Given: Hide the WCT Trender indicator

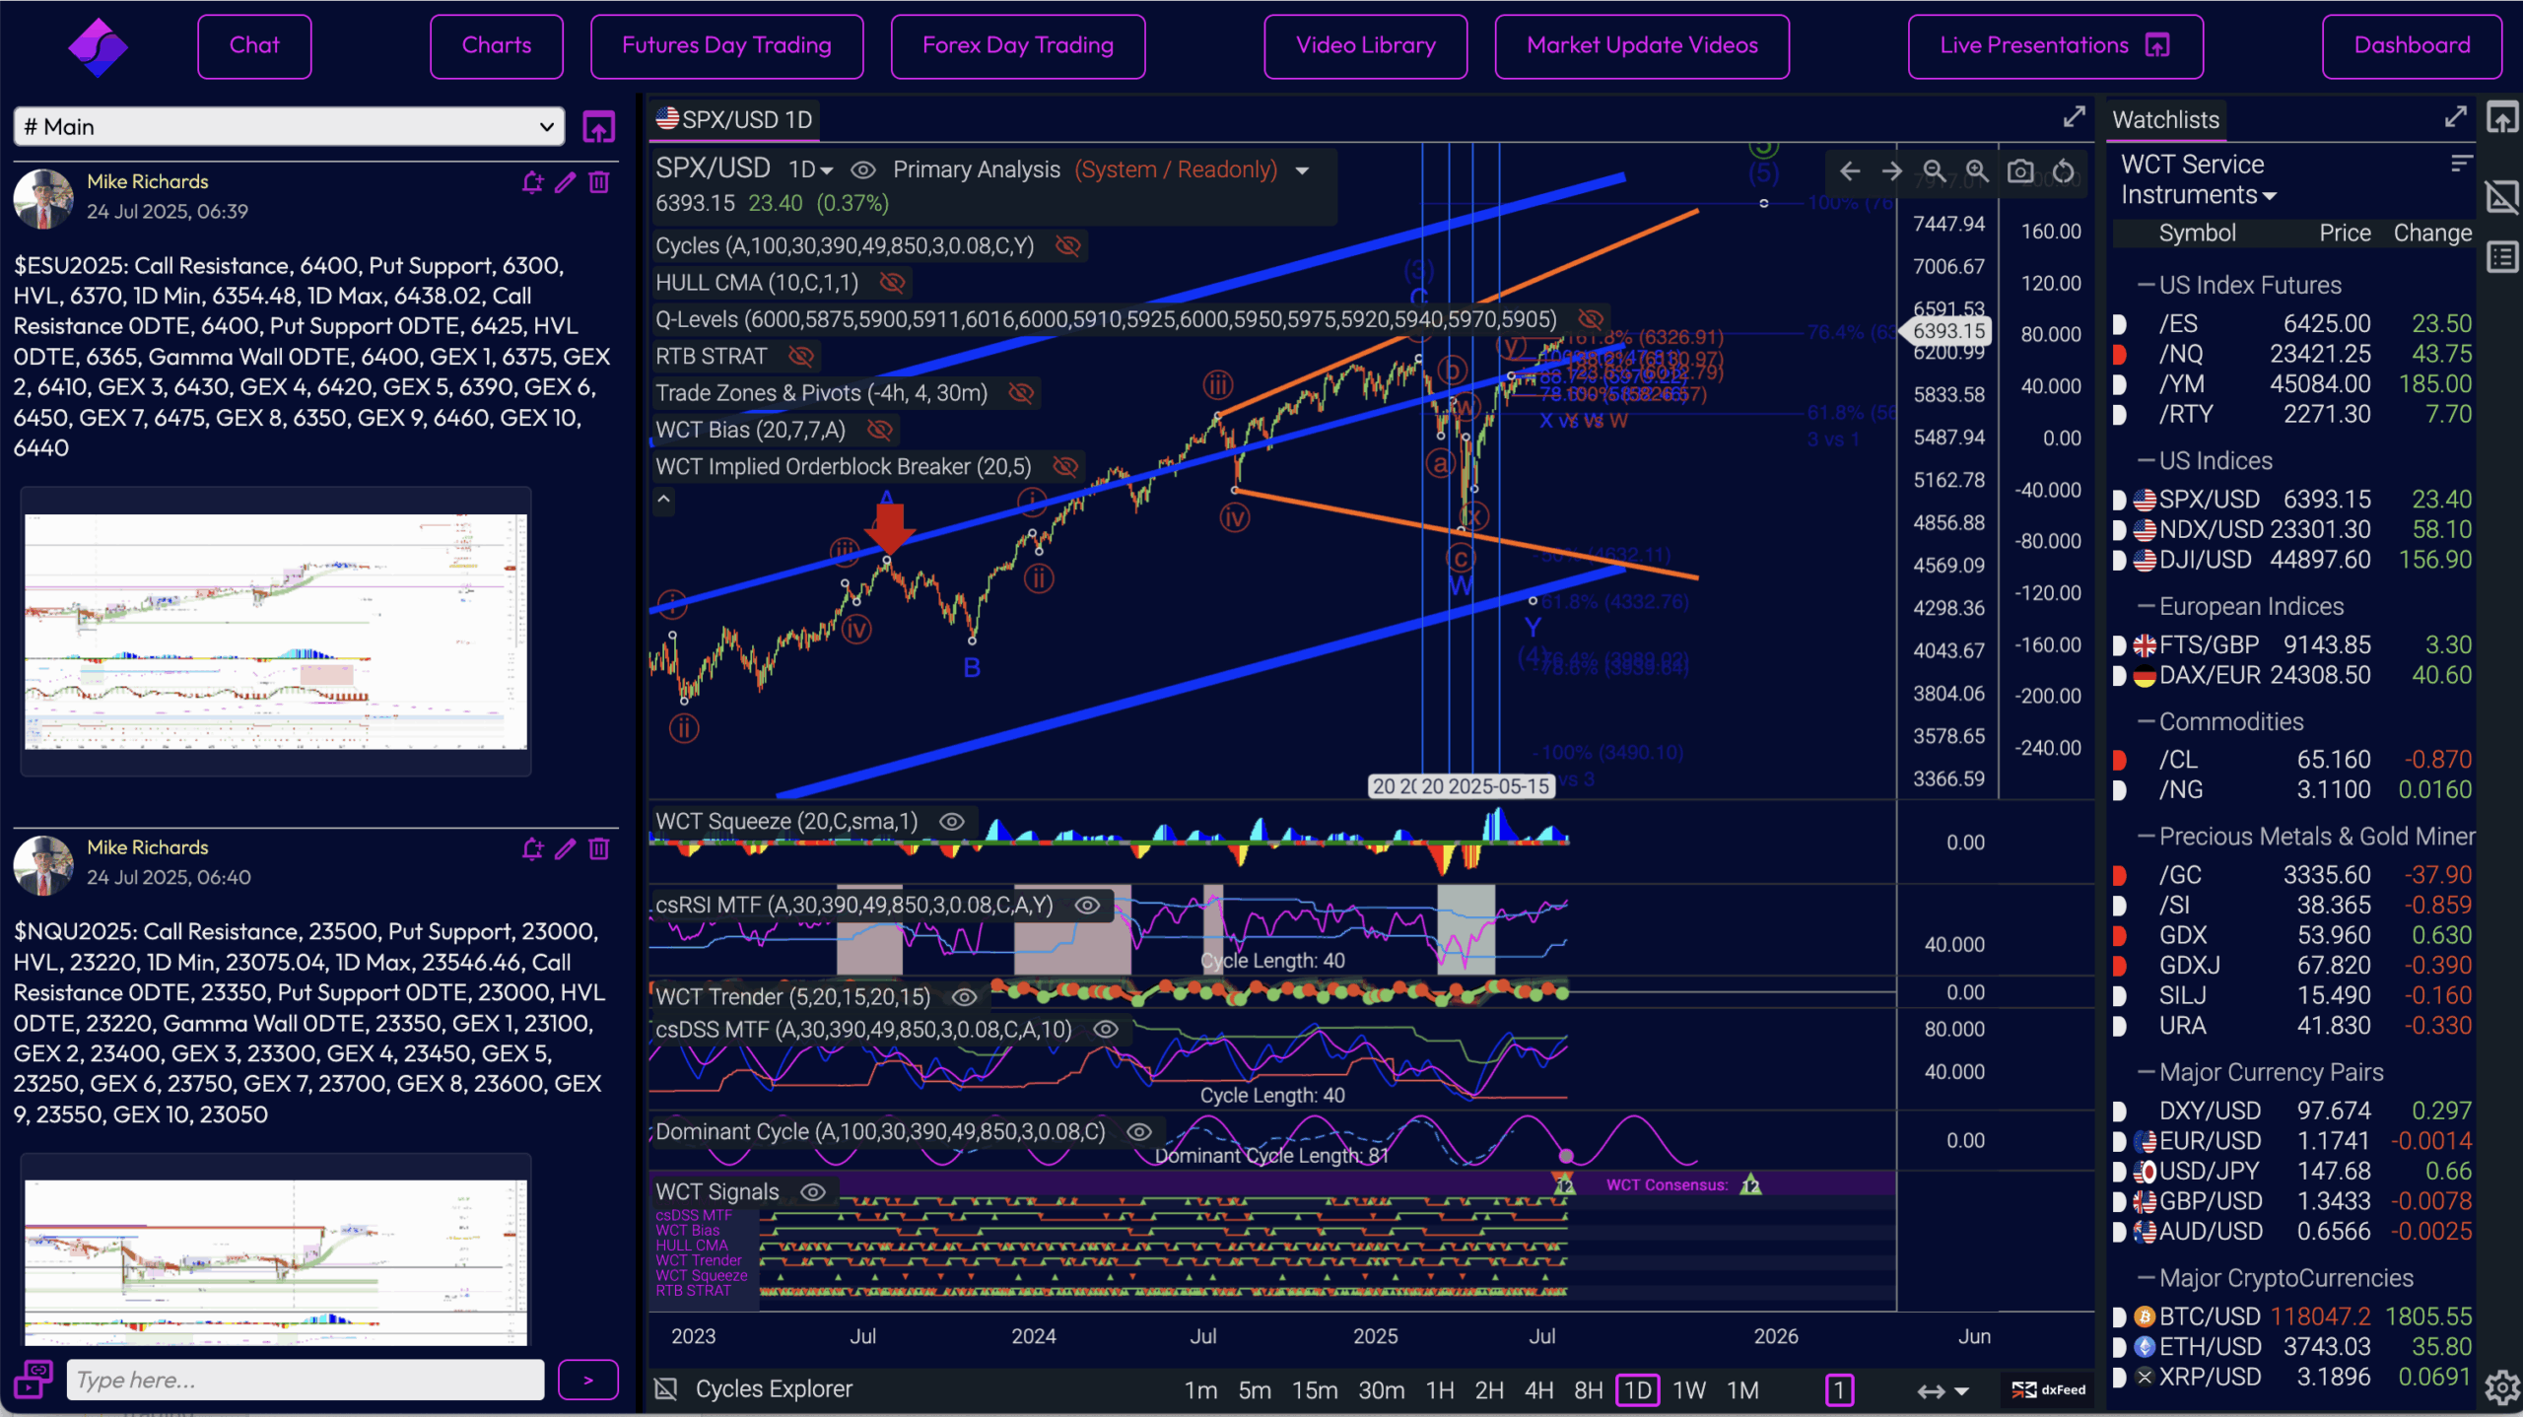Looking at the screenshot, I should point(964,997).
